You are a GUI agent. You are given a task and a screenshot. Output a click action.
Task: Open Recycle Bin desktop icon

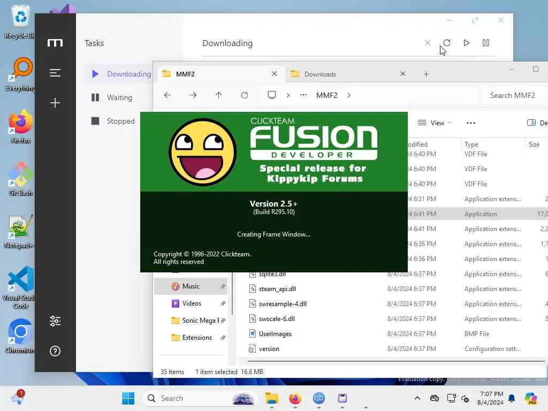point(20,21)
